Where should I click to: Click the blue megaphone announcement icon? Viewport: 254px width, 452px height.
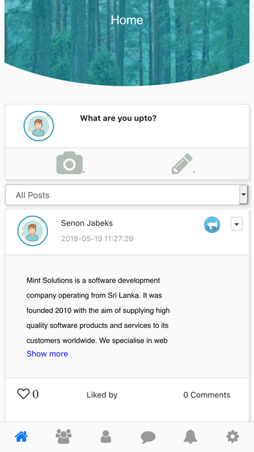(213, 225)
